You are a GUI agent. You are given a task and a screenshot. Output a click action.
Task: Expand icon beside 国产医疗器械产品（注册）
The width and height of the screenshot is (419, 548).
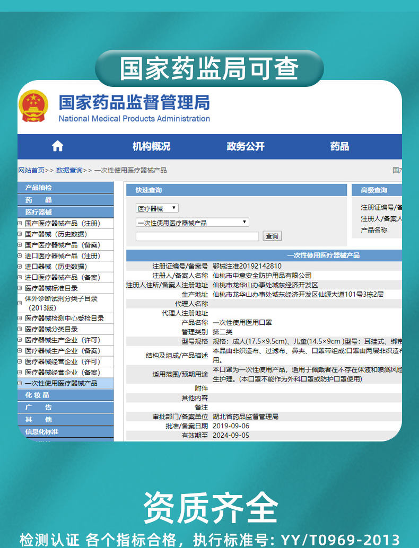20,223
